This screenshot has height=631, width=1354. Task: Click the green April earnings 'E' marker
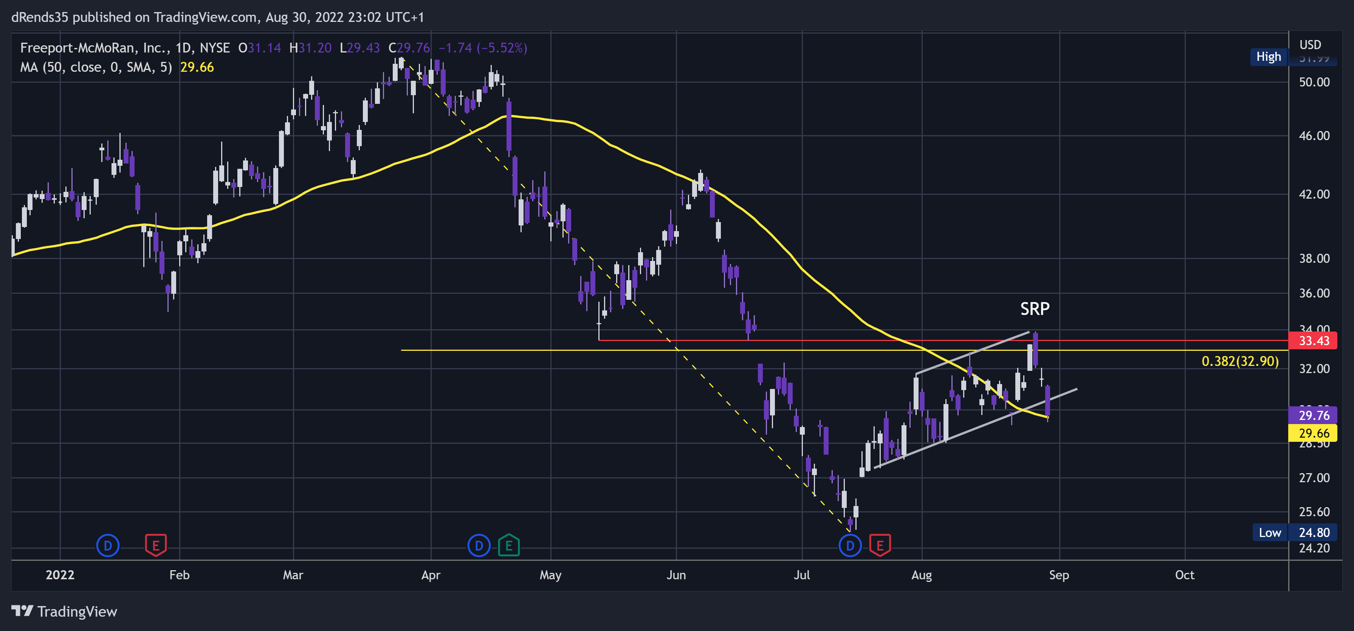509,545
